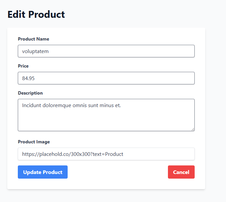Click the "Edit Product" page heading
Image resolution: width=226 pixels, height=202 pixels.
[x=36, y=14]
